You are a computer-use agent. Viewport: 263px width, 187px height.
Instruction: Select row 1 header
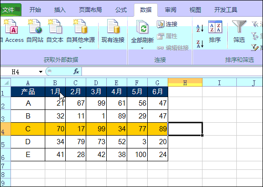5,92
